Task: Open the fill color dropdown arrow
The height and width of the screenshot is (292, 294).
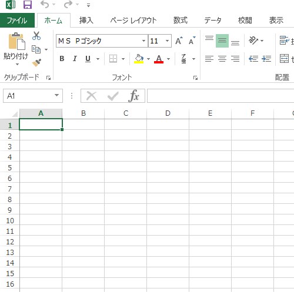Action: coord(149,59)
